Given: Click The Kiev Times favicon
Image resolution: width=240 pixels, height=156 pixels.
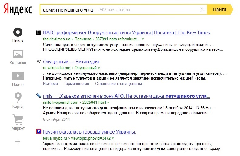Looking at the screenshot, I should [x=39, y=32].
